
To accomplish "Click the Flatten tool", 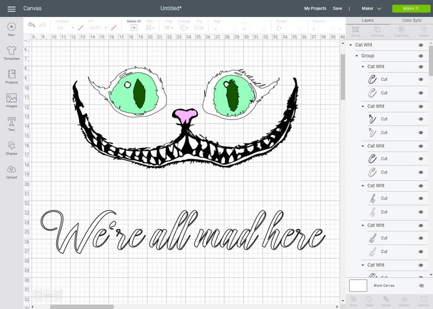I will [x=404, y=301].
